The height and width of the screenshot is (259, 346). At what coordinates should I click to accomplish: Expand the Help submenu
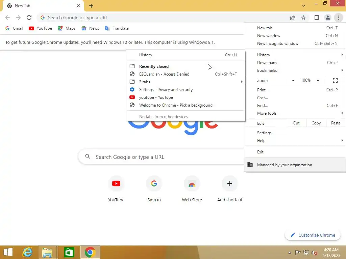[295, 141]
